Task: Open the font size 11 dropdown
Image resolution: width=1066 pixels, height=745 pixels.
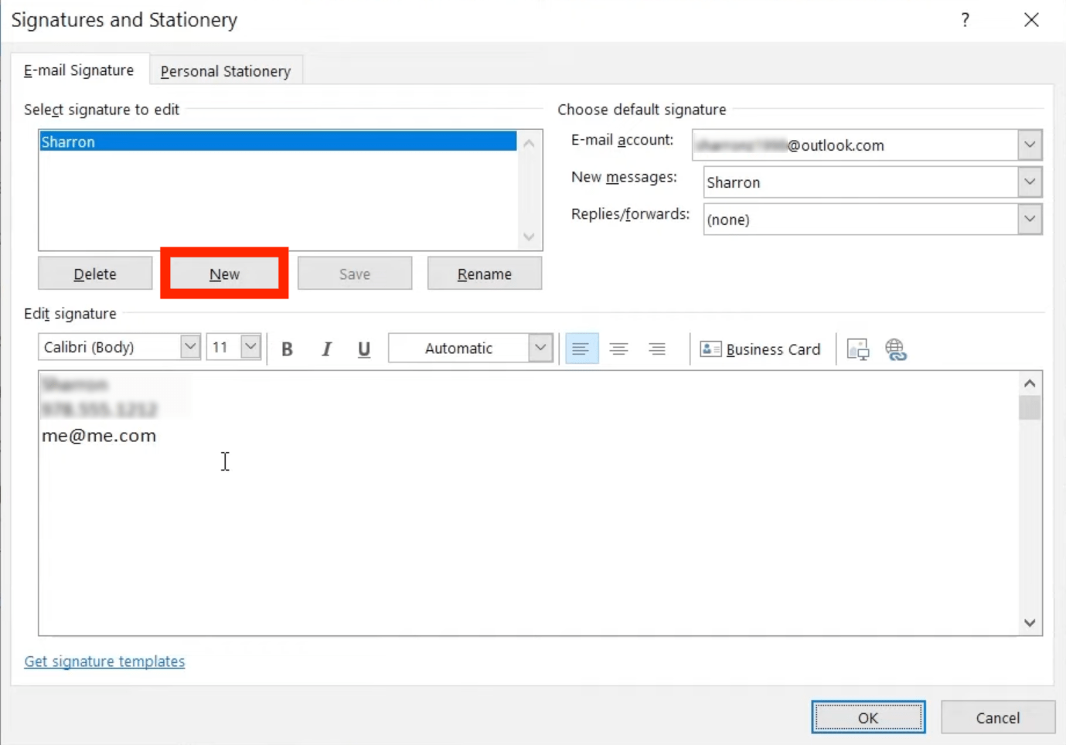Action: [250, 346]
